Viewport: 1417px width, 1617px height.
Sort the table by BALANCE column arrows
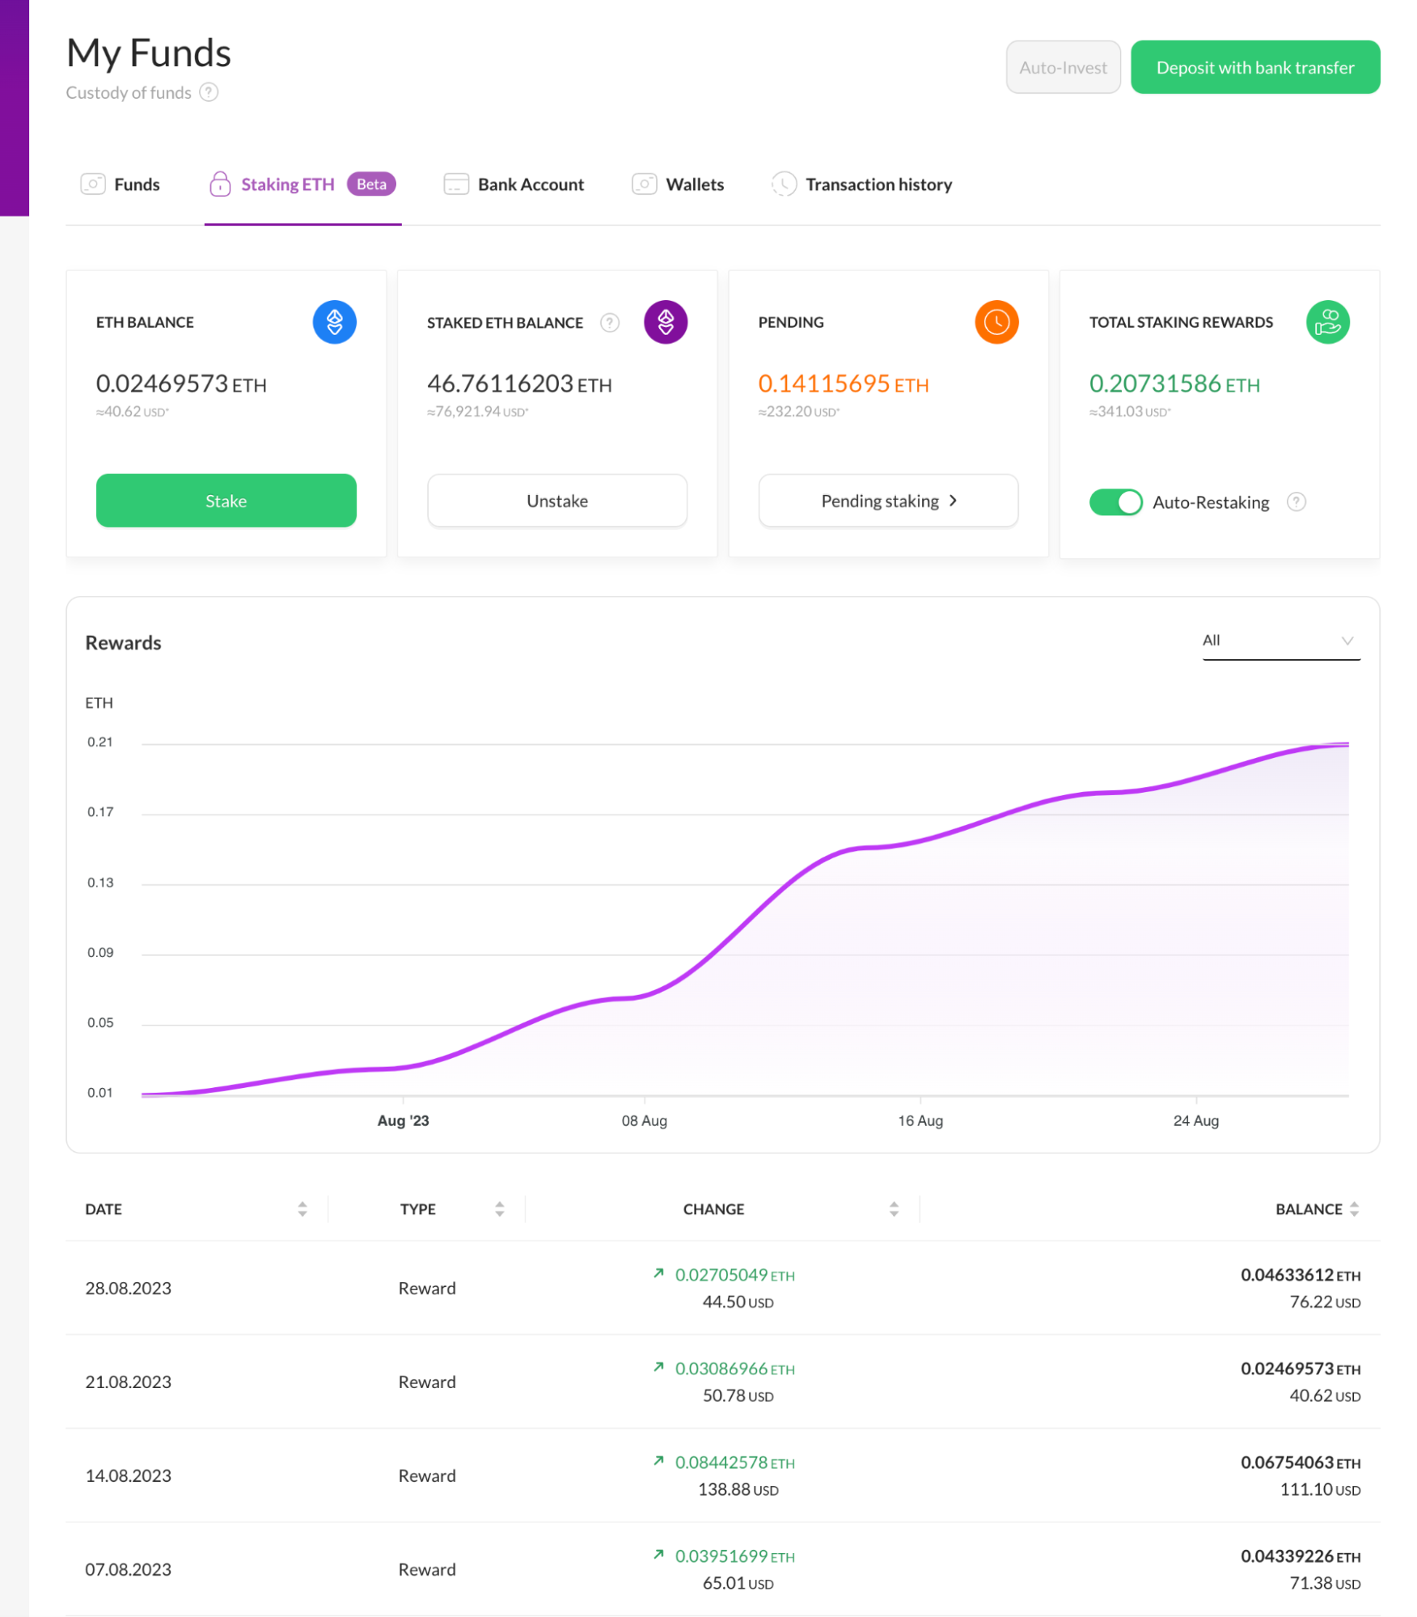(x=1354, y=1209)
